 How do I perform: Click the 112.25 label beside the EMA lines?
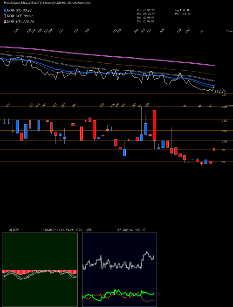pos(220,92)
